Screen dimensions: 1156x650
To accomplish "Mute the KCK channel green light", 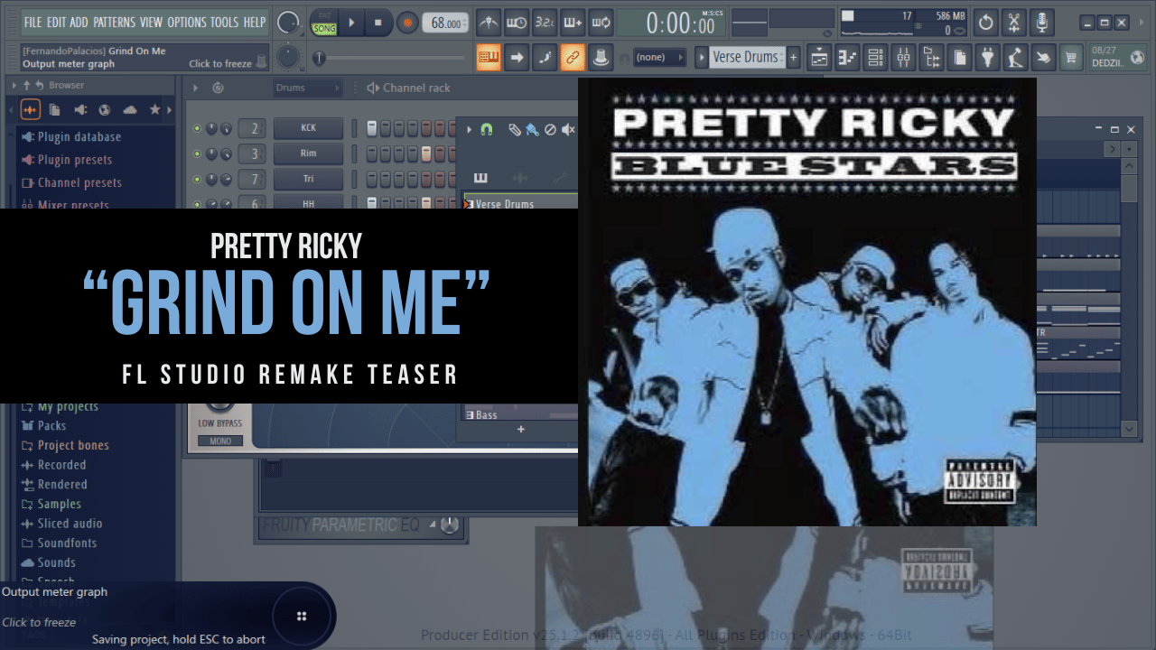I will click(197, 128).
